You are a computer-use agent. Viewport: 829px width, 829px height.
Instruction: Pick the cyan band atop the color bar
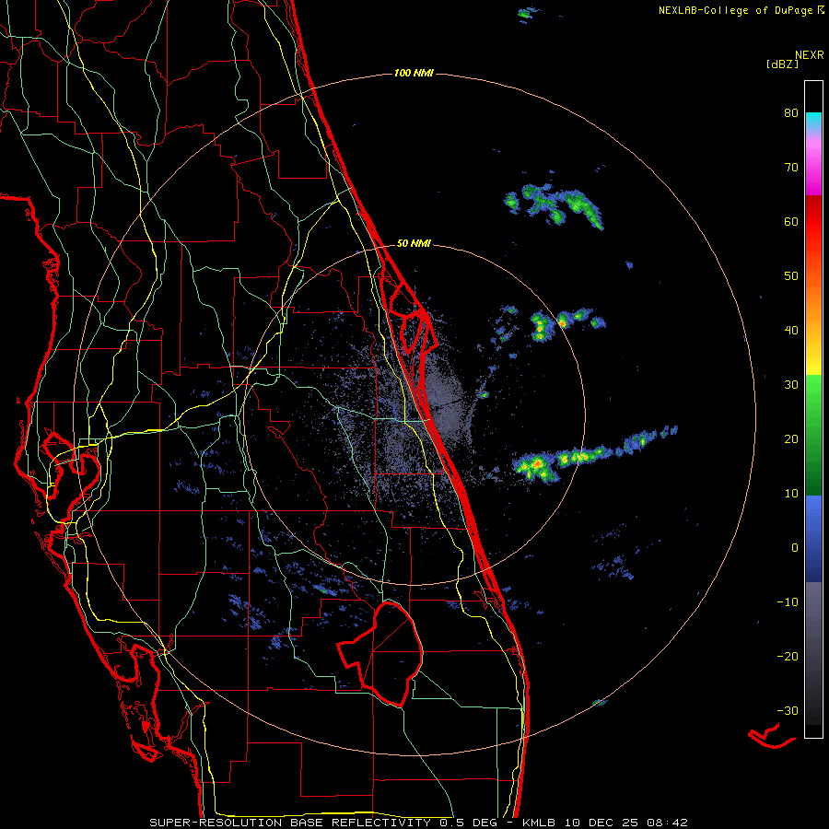tap(813, 123)
